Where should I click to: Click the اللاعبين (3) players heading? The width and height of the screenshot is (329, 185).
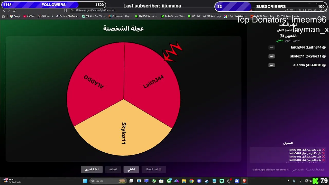point(288,36)
